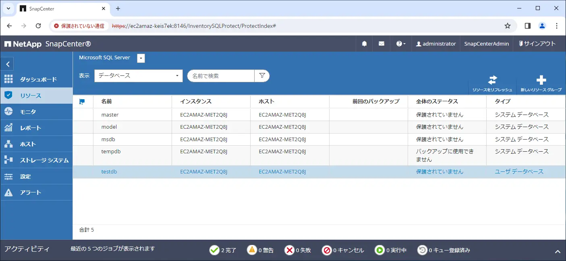Image resolution: width=566 pixels, height=261 pixels.
Task: Bookmark this page with the star icon
Action: point(508,26)
